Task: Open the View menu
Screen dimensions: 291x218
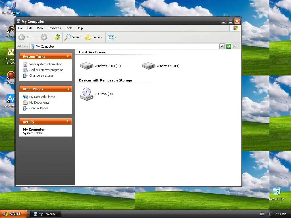Action: [40, 28]
